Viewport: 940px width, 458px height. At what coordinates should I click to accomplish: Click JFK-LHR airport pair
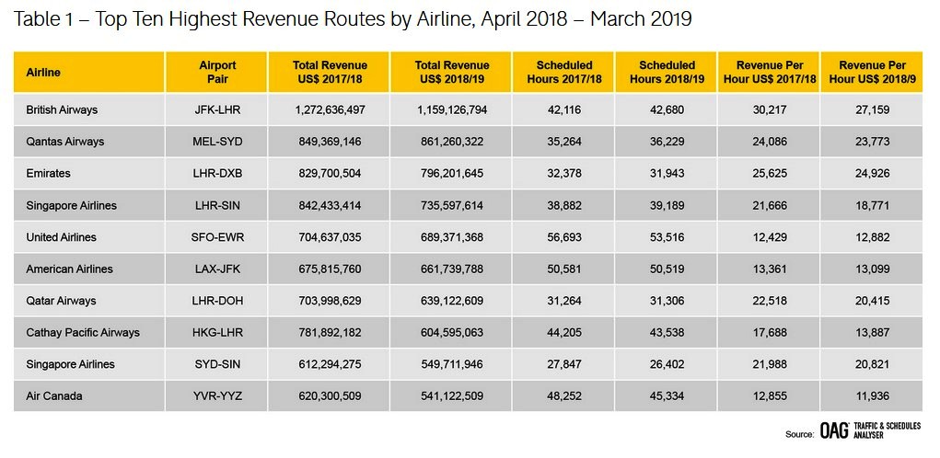[216, 110]
